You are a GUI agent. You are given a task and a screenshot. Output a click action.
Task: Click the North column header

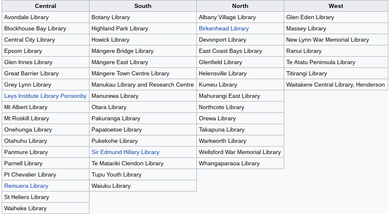(240, 6)
